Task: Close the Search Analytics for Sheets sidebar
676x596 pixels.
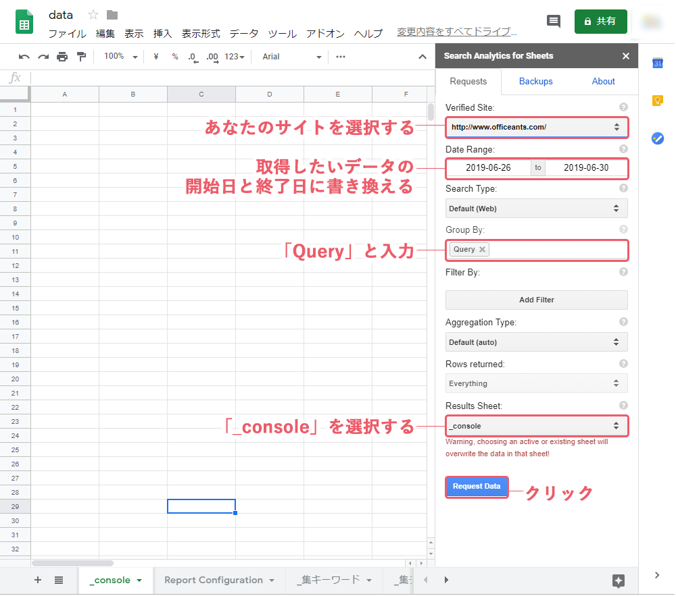Action: pos(626,56)
